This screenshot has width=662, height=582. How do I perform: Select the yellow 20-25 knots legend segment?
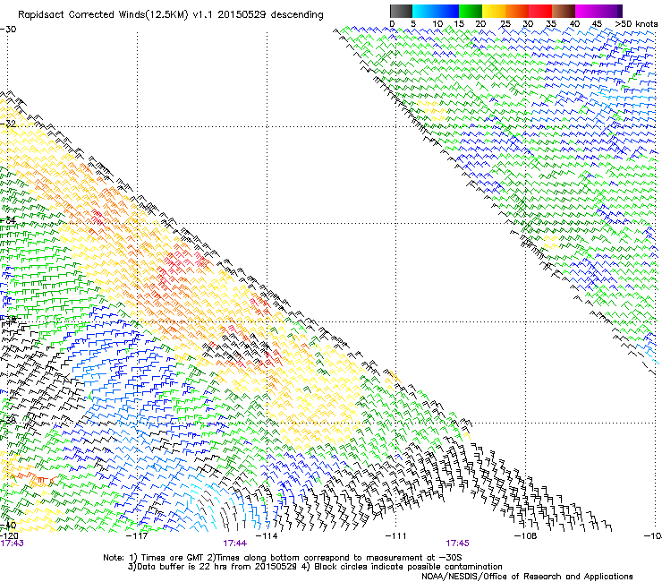click(x=494, y=11)
